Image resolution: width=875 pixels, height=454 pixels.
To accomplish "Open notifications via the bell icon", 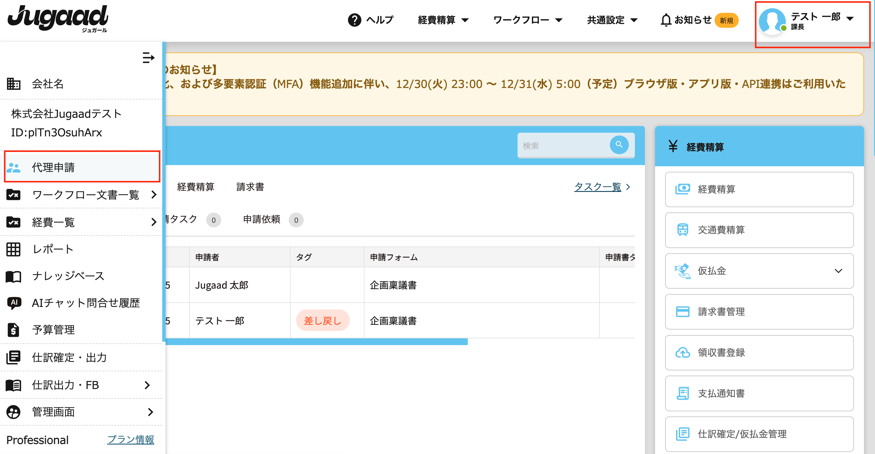I will pos(666,20).
